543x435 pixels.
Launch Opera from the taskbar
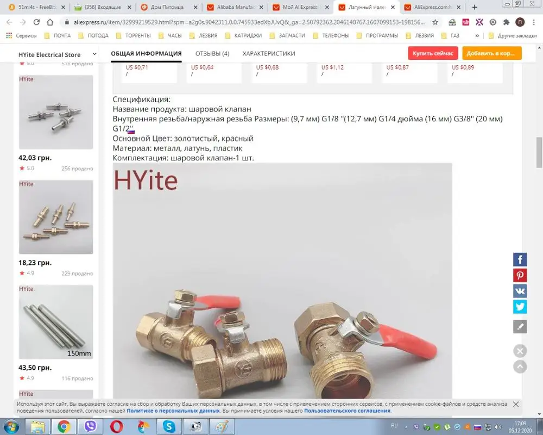(x=116, y=426)
